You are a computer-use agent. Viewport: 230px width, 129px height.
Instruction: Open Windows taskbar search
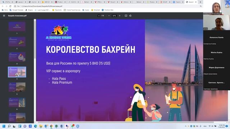[x=9, y=126]
